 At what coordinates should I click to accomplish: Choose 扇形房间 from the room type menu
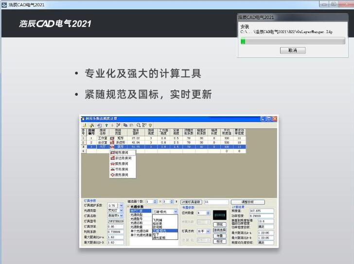coord(123,175)
